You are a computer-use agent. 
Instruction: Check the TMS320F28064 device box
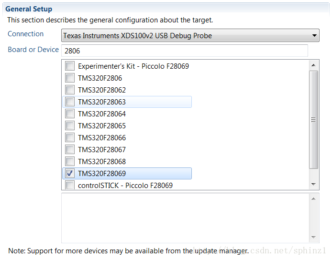pos(70,114)
